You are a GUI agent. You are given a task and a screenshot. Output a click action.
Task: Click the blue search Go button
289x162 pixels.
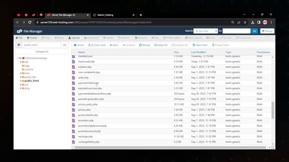pos(255,31)
